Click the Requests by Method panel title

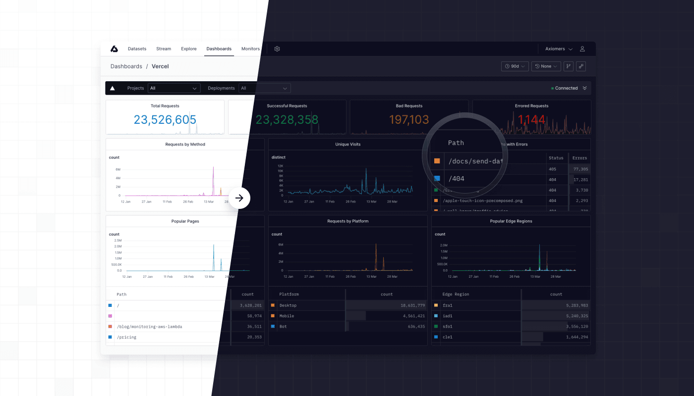[185, 145]
